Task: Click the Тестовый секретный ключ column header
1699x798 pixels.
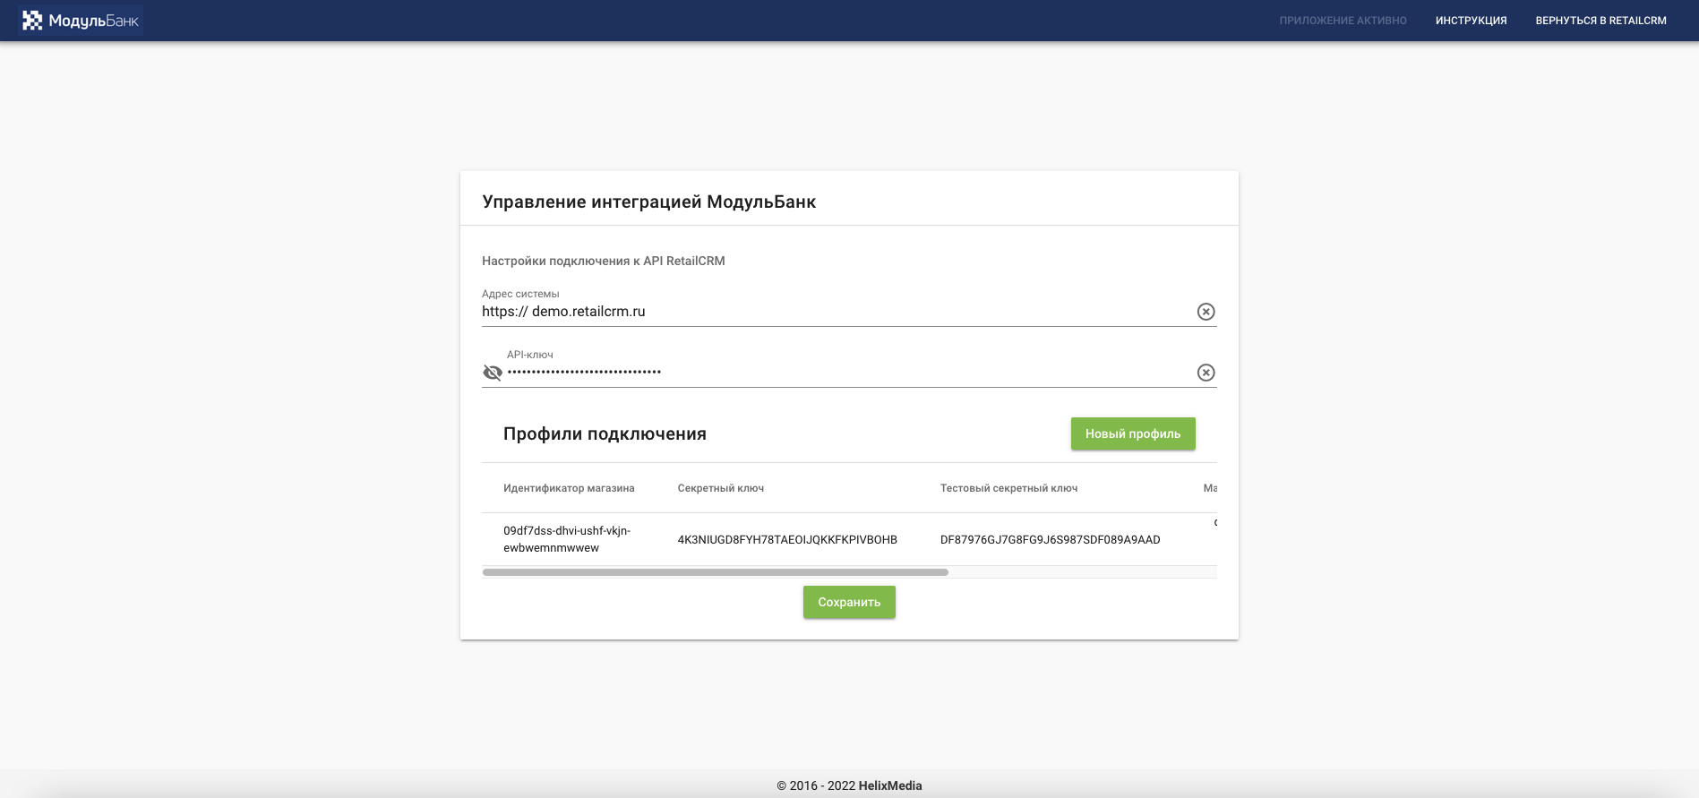Action: click(x=1008, y=488)
